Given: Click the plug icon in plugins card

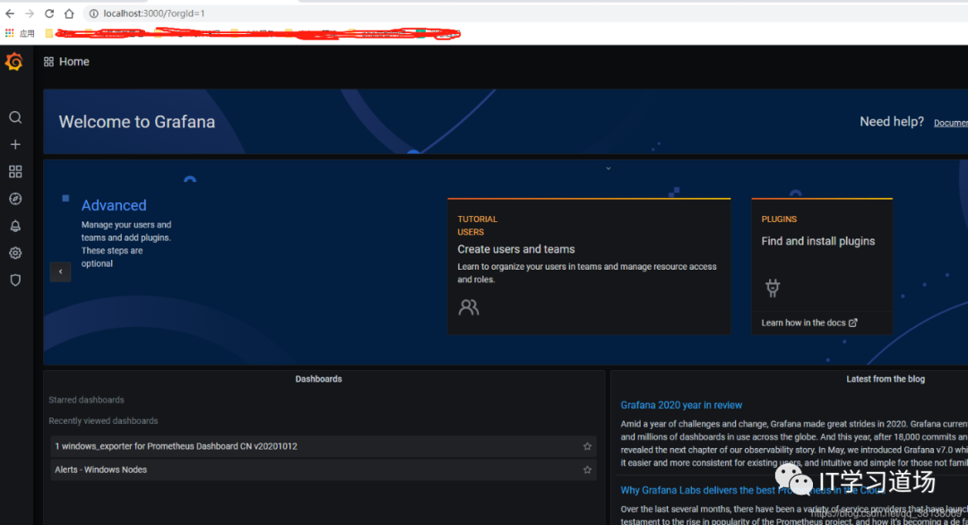Looking at the screenshot, I should (x=773, y=288).
